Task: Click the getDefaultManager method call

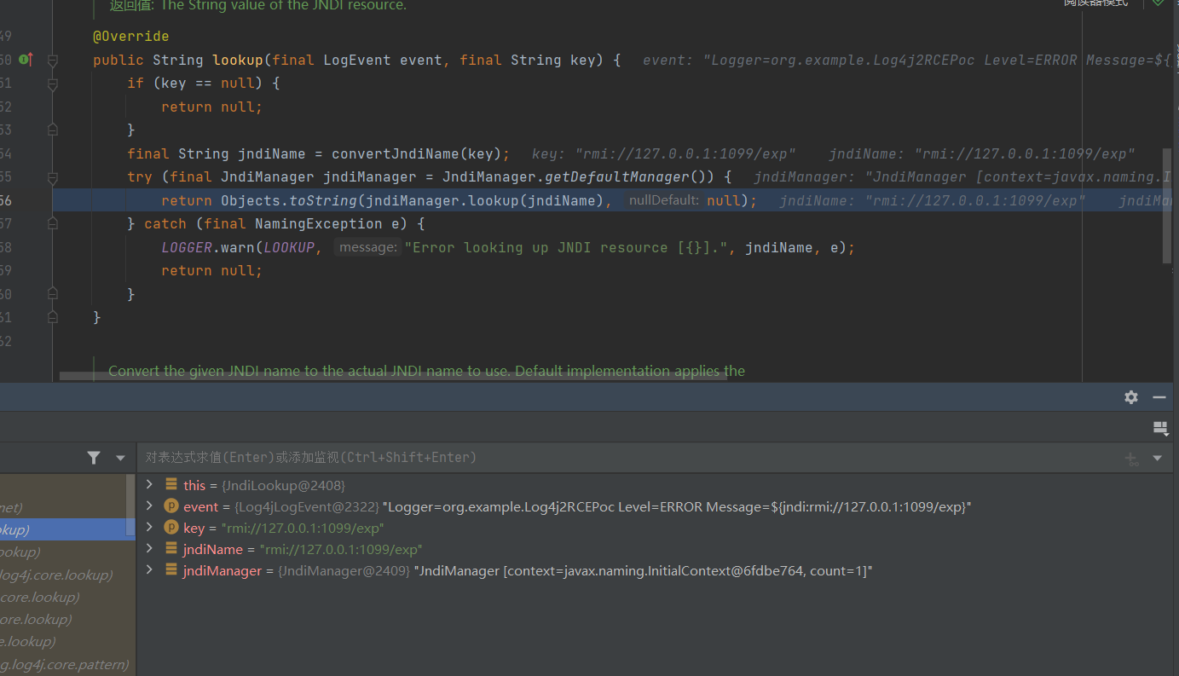Action: click(x=616, y=177)
